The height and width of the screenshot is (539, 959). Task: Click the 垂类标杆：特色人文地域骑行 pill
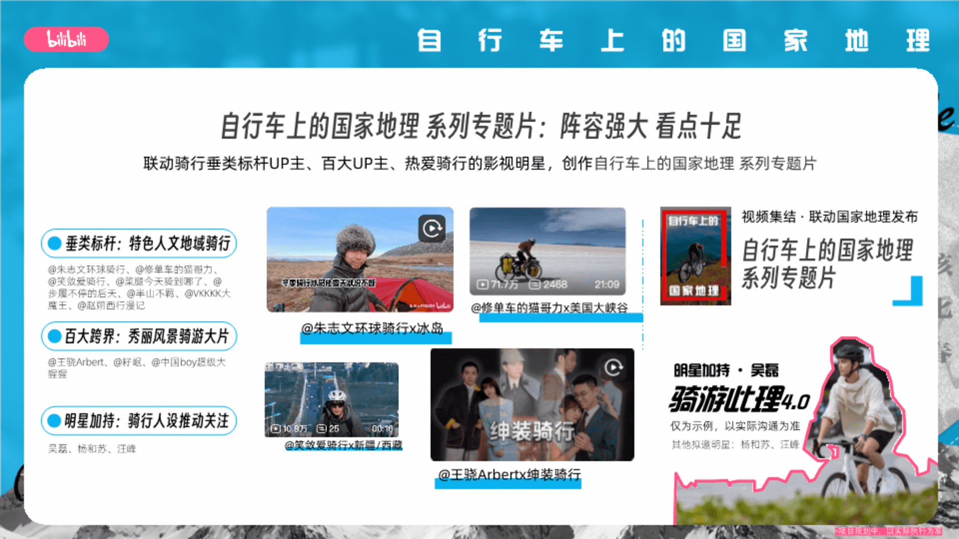point(139,244)
